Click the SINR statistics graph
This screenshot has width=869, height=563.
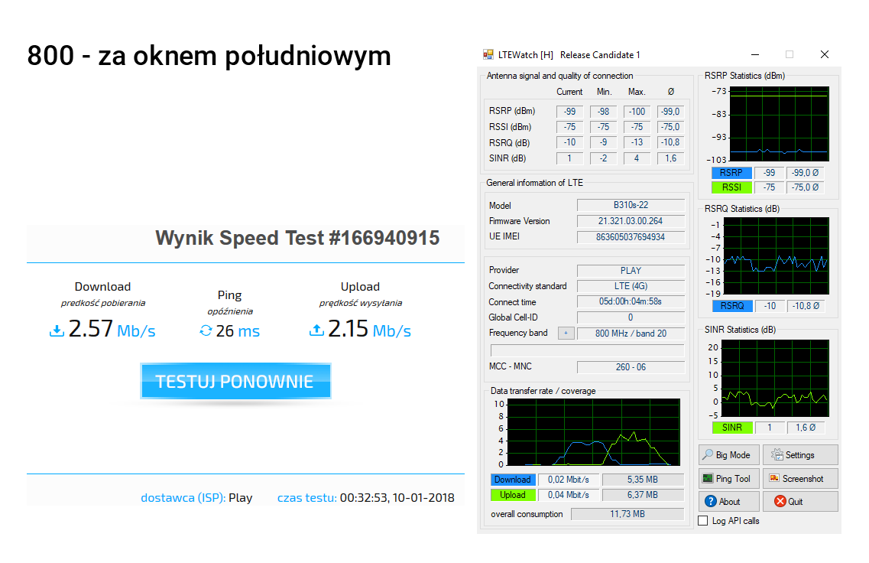(775, 379)
